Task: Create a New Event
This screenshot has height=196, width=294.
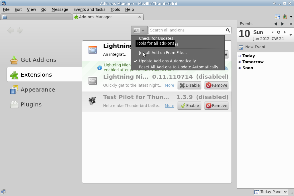Action: (x=252, y=47)
